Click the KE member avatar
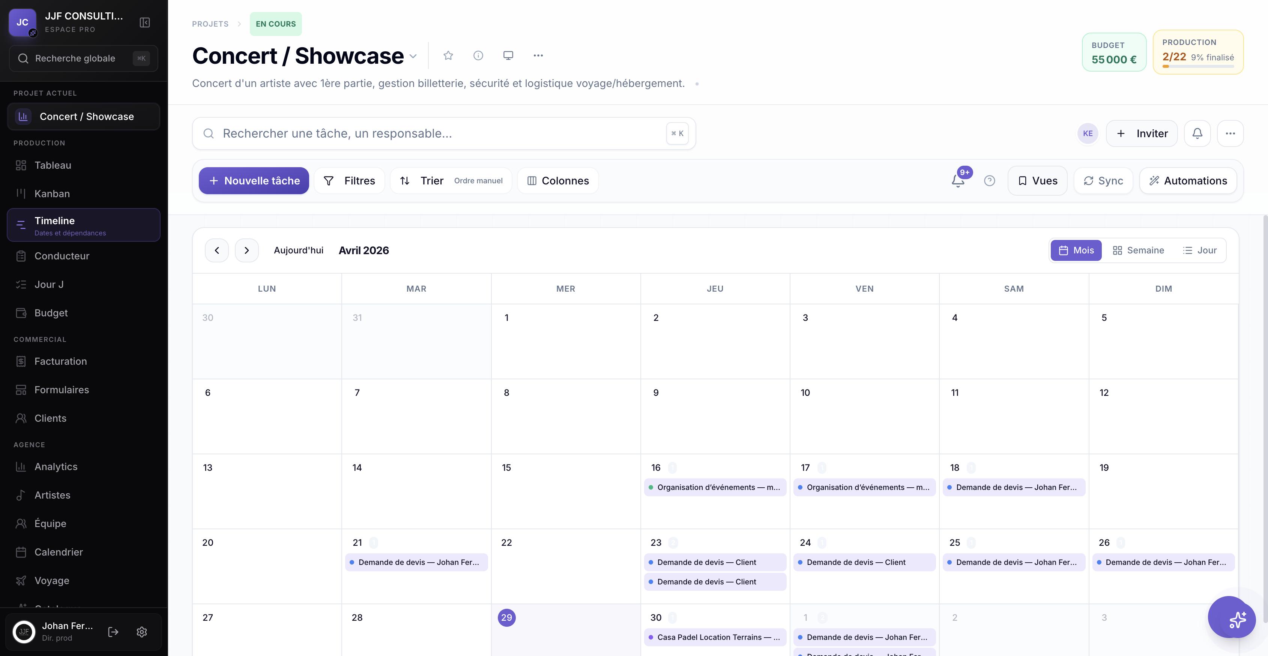The image size is (1268, 656). (1088, 133)
